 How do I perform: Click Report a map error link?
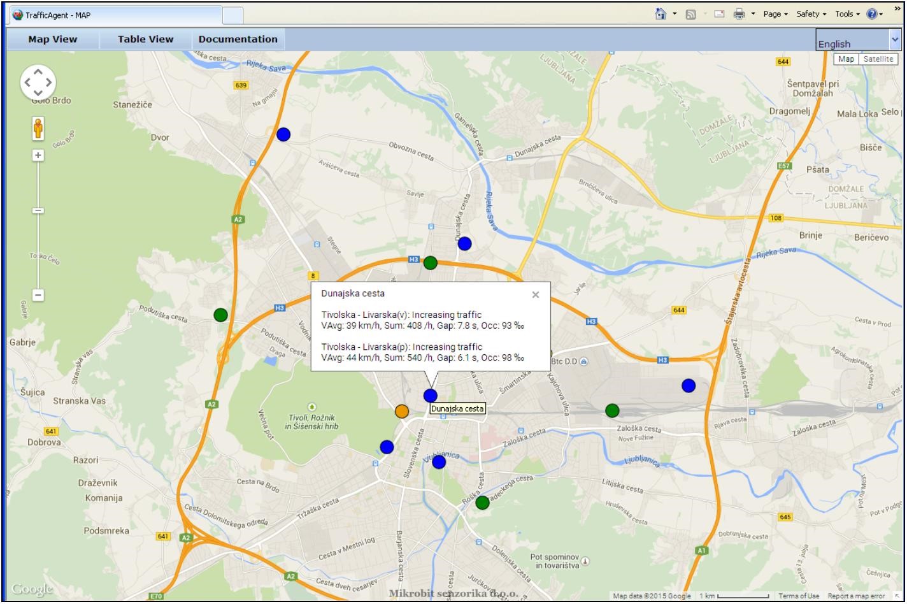click(856, 596)
